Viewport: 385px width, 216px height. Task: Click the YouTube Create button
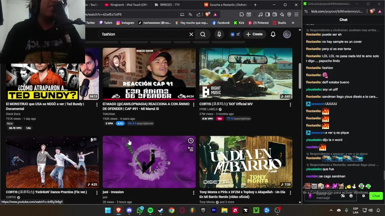coord(254,34)
